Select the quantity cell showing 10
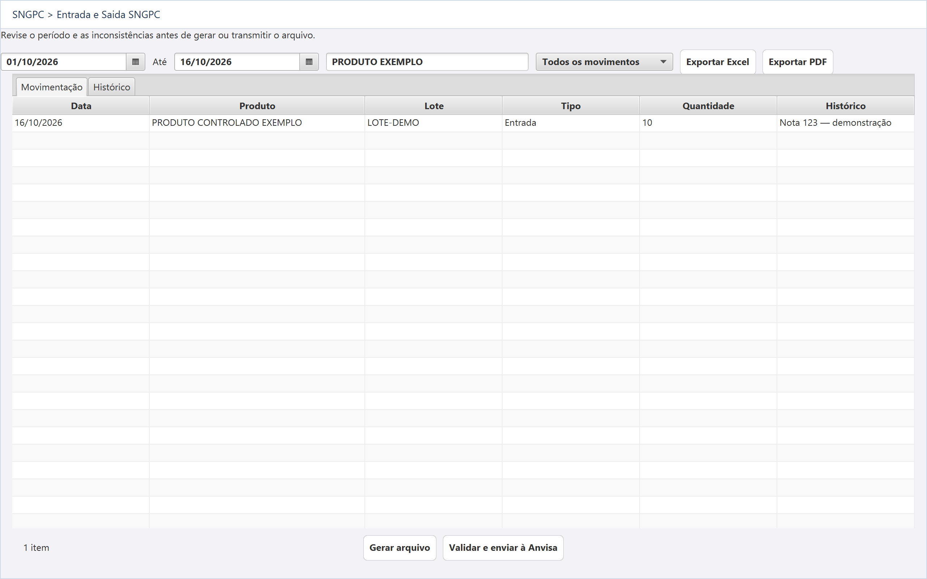 708,123
